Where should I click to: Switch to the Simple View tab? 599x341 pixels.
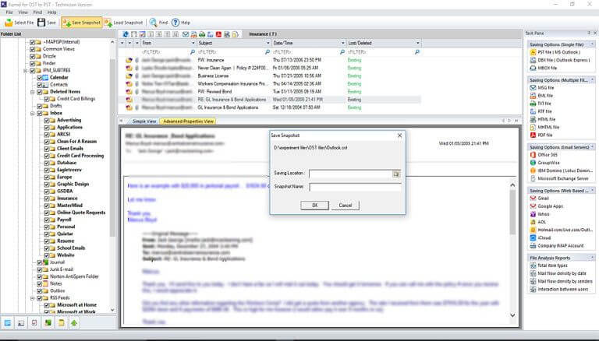[x=144, y=121]
